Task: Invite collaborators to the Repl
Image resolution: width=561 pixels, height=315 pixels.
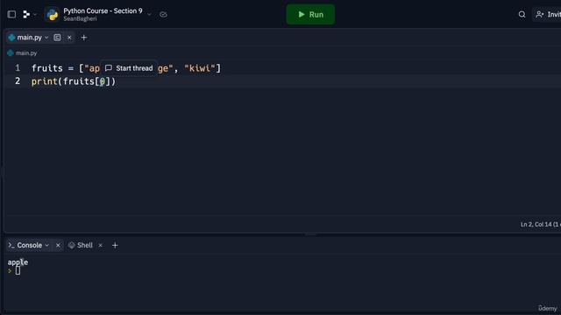Action: (547, 14)
